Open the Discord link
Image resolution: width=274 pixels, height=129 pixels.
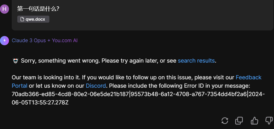pyautogui.click(x=96, y=85)
